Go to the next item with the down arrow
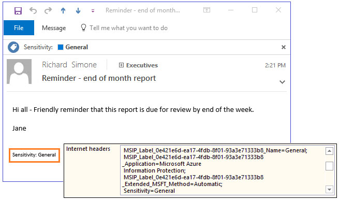Image resolution: width=339 pixels, height=200 pixels. pos(78,10)
